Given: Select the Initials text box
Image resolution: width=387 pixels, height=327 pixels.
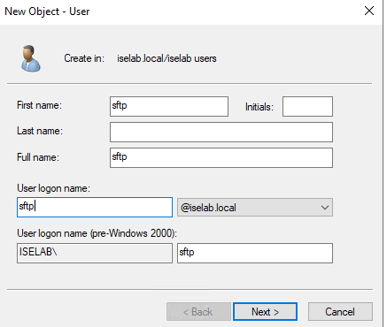Looking at the screenshot, I should [307, 106].
